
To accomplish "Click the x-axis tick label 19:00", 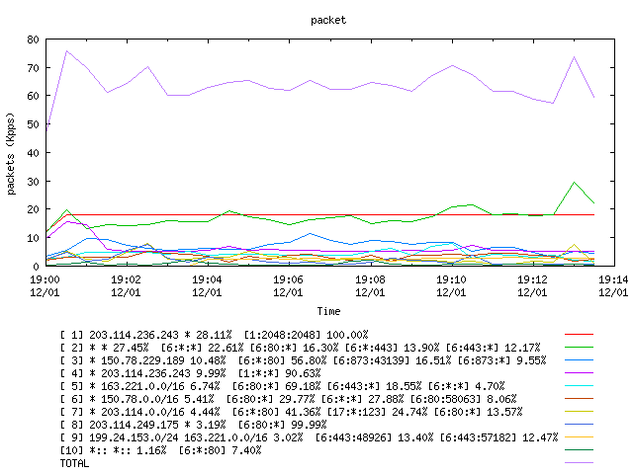I will 45,279.
